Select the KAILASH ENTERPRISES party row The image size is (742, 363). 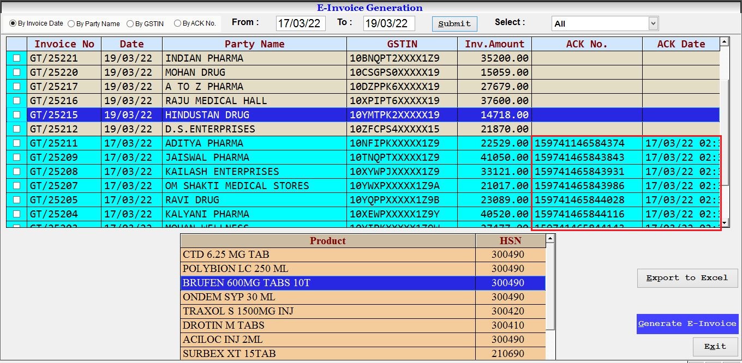363,171
